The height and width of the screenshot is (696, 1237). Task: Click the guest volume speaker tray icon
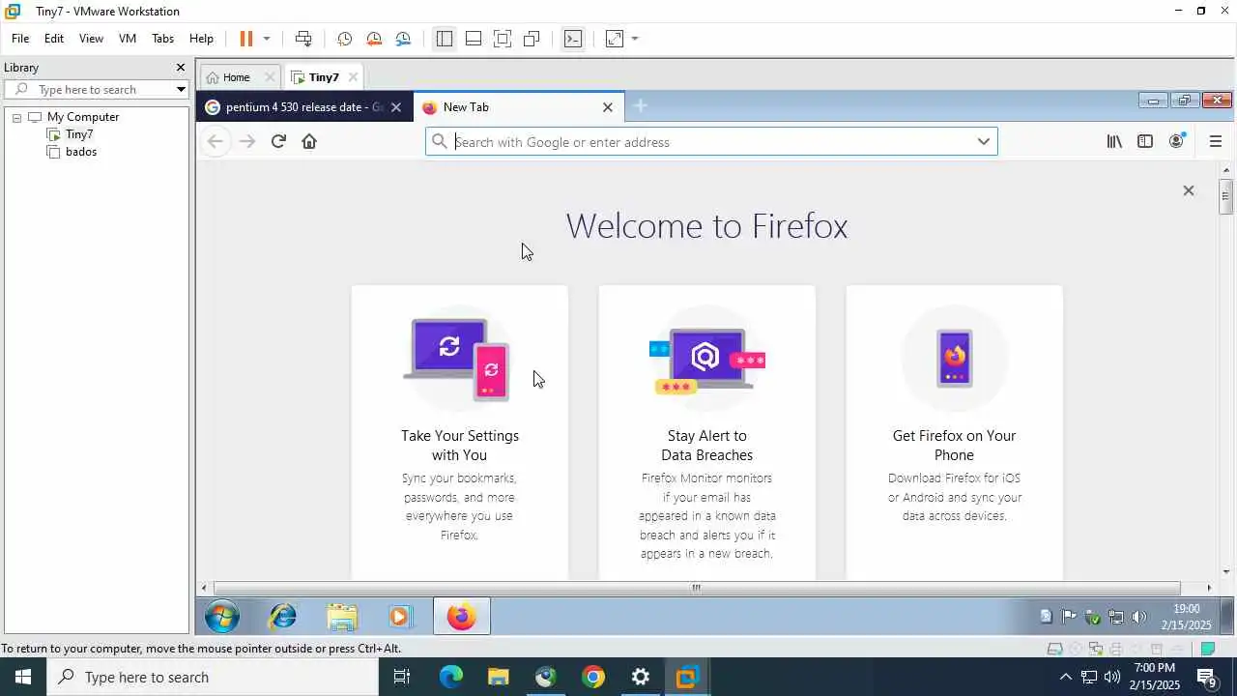click(x=1139, y=617)
